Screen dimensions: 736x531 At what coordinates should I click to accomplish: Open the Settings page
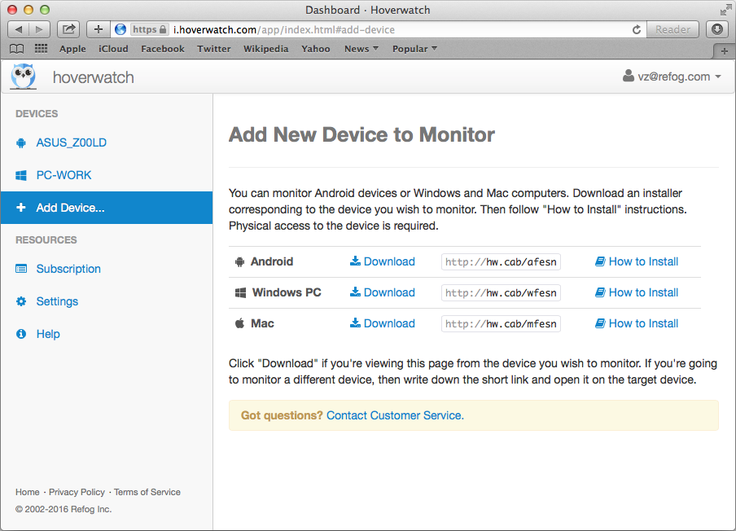[107, 301]
